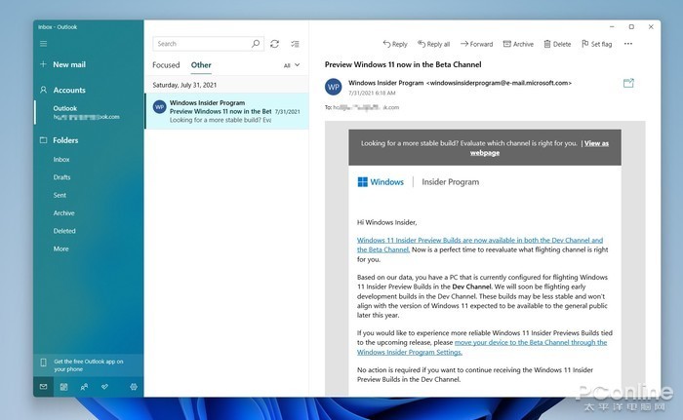Set flag on the message
Image resolution: width=683 pixels, height=420 pixels.
pyautogui.click(x=596, y=44)
